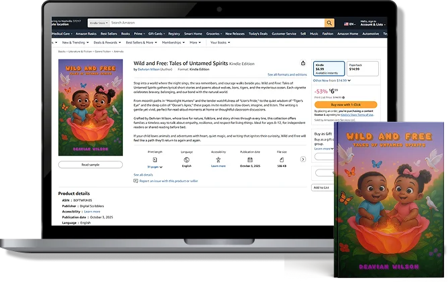Open Customer Service
The image size is (448, 282).
[284, 33]
